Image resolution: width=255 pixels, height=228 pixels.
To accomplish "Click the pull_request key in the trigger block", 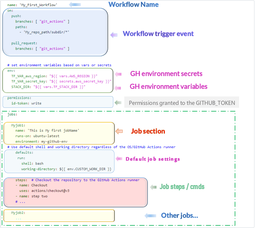I will coord(24,43).
